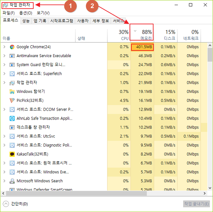Click the 작업 끝내기(E) button
This screenshot has width=213, height=212.
tap(196, 204)
